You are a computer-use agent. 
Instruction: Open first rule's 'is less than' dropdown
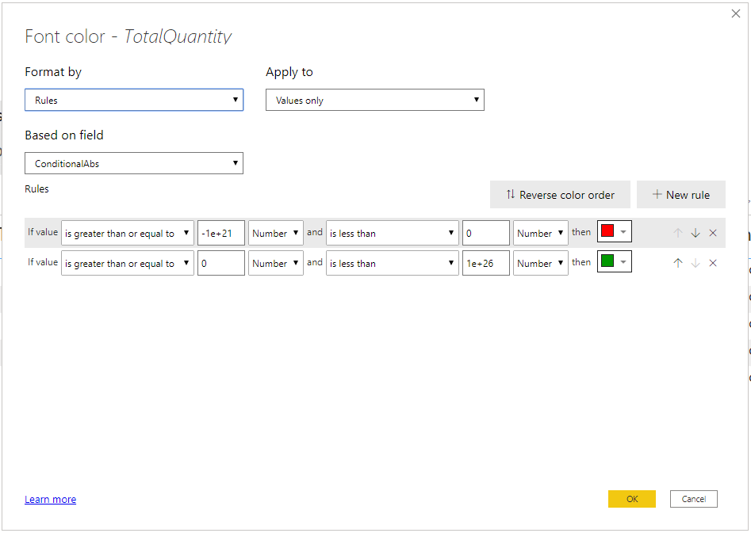[392, 233]
